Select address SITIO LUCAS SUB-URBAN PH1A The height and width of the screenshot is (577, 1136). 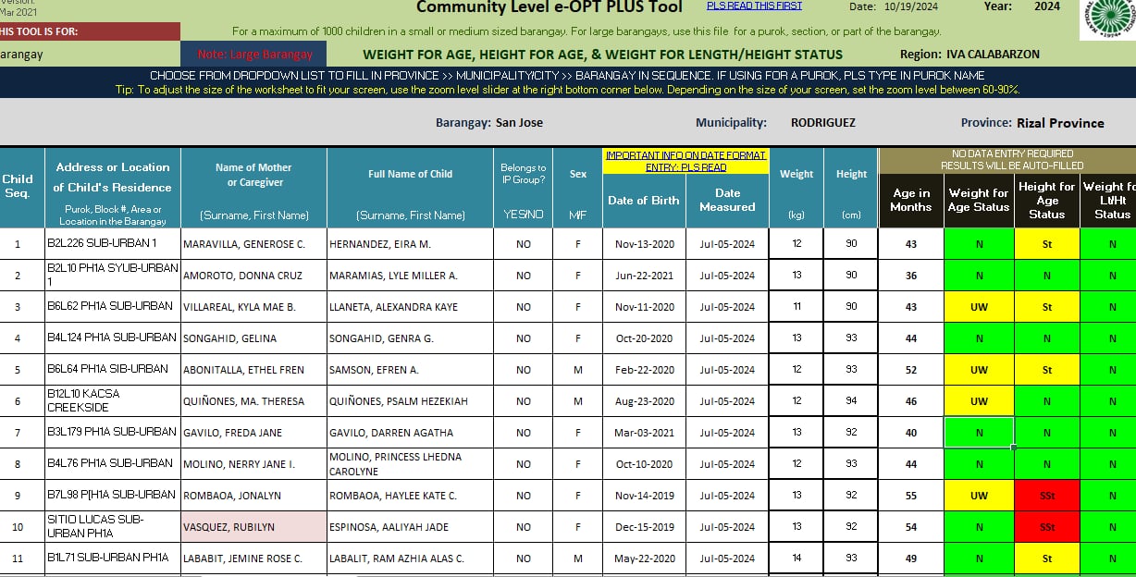(113, 527)
